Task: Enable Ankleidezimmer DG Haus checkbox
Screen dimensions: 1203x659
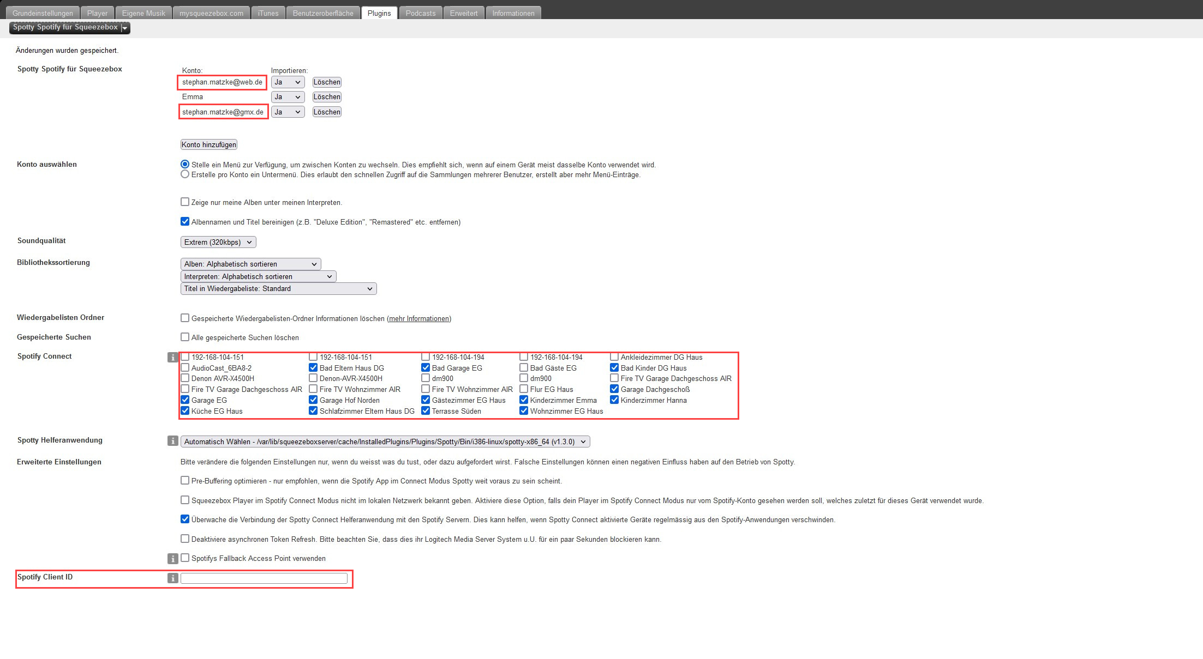Action: (614, 356)
